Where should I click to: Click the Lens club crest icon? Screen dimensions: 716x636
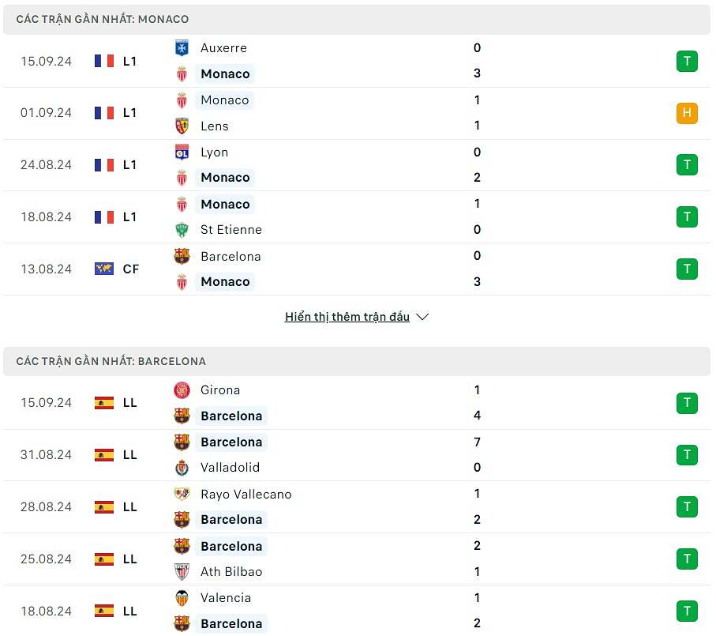[182, 126]
